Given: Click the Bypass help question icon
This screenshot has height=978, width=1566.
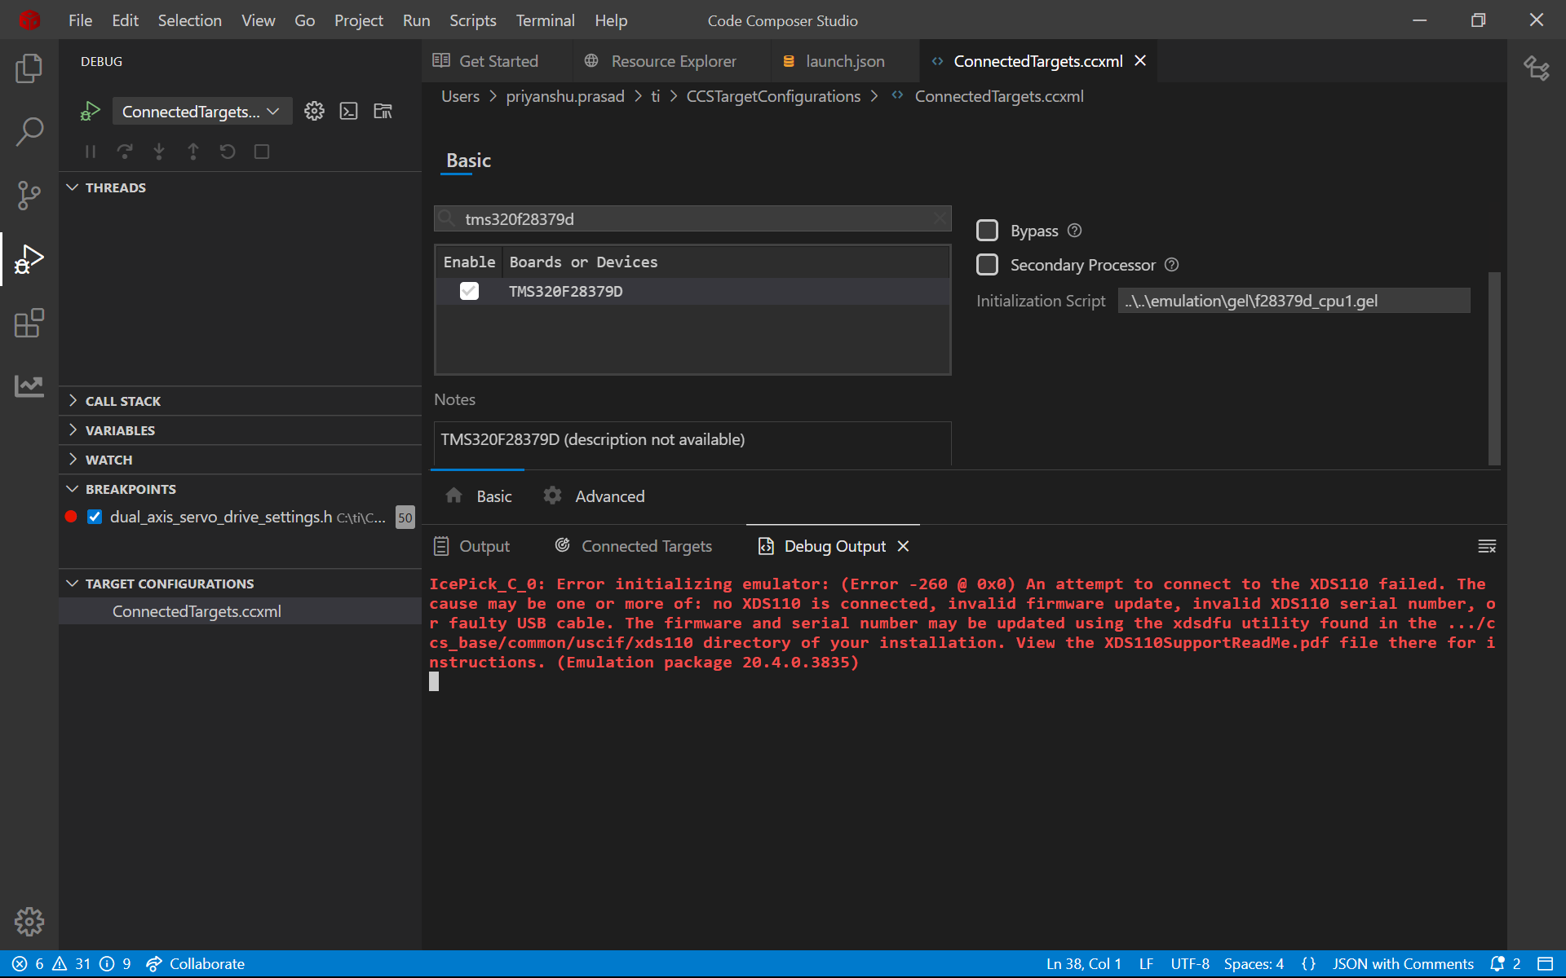Looking at the screenshot, I should 1075,231.
